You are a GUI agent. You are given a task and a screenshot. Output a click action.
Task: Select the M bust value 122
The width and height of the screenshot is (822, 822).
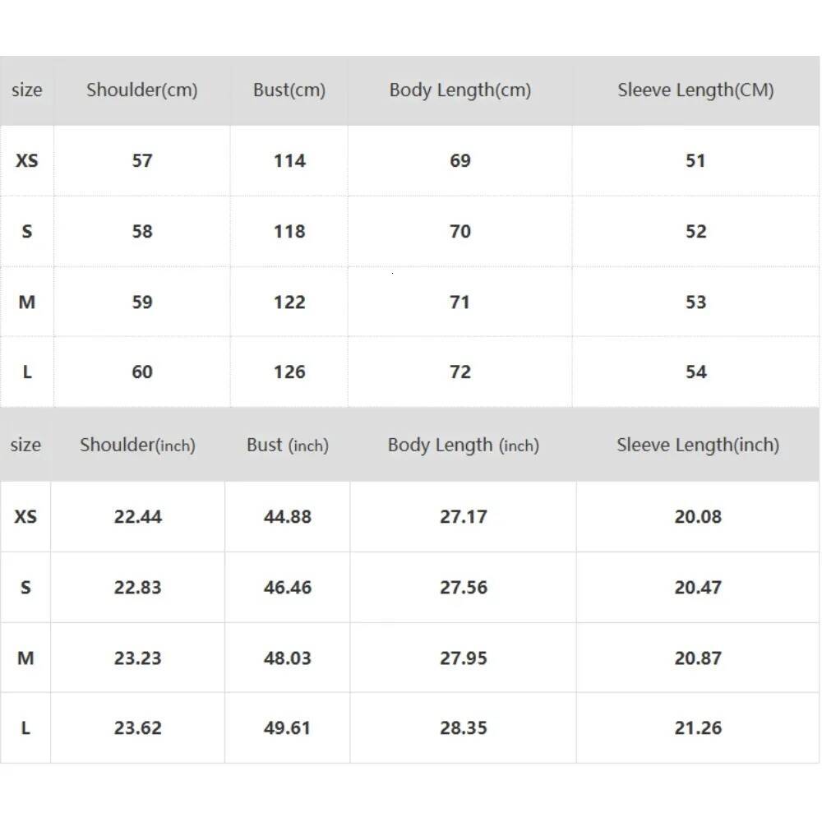(x=289, y=302)
